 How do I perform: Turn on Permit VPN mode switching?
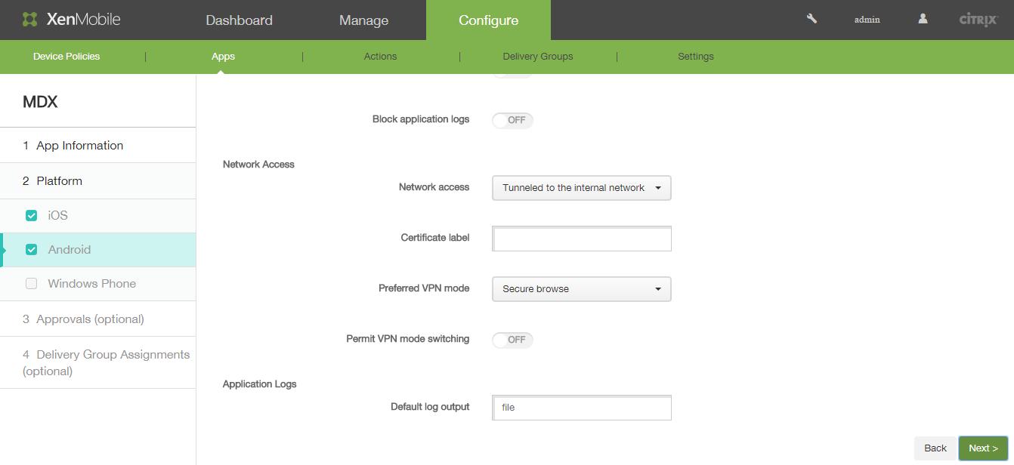[512, 340]
